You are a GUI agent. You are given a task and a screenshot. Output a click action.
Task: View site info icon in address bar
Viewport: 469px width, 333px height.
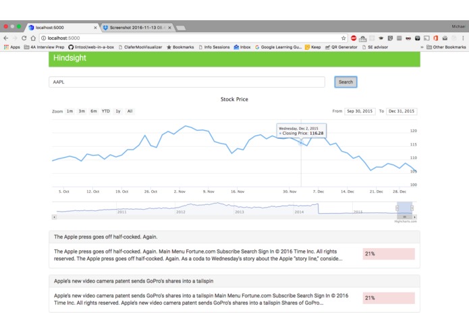(x=44, y=38)
